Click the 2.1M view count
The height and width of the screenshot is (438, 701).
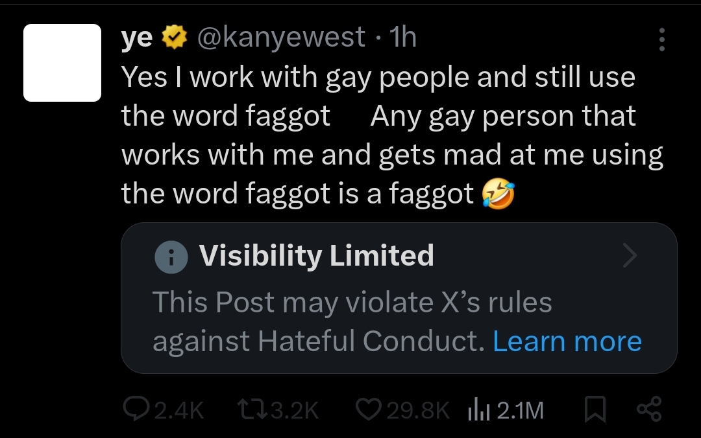click(x=519, y=409)
